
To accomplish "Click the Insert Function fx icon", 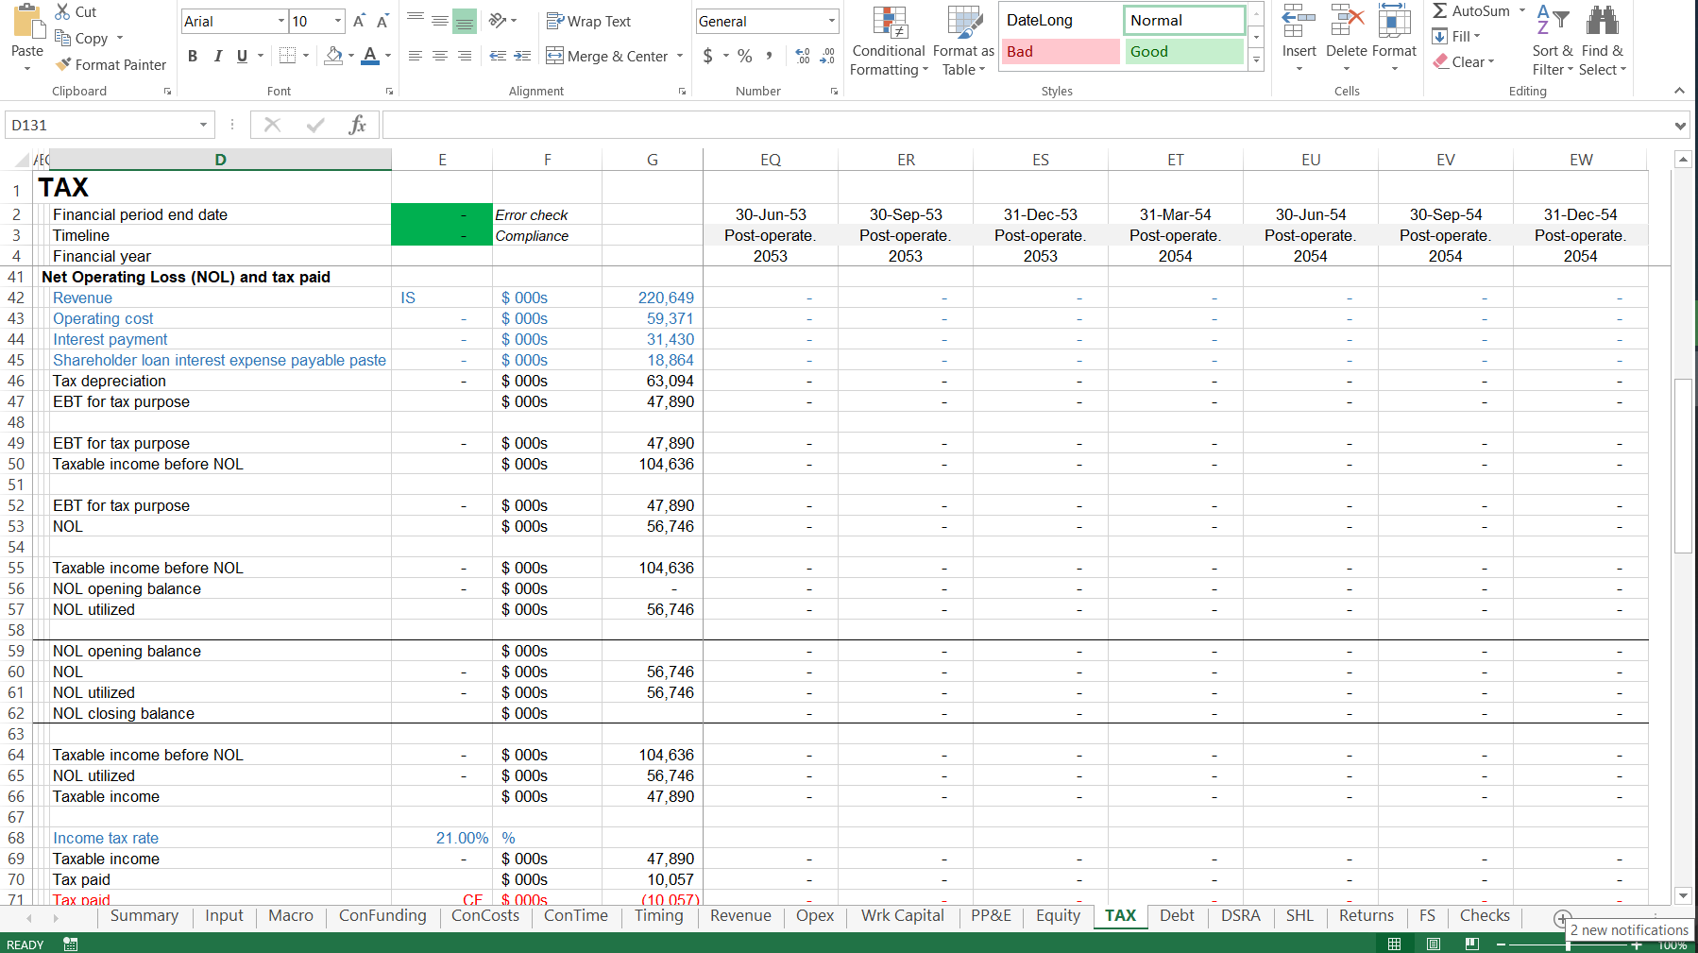I will coord(357,125).
